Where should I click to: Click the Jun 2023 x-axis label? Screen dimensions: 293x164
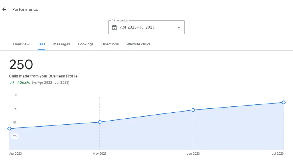[x=193, y=154]
